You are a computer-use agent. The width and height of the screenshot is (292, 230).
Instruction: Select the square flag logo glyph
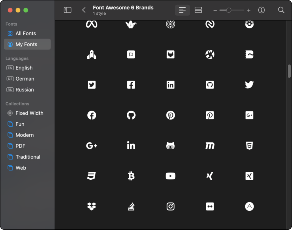point(131,54)
